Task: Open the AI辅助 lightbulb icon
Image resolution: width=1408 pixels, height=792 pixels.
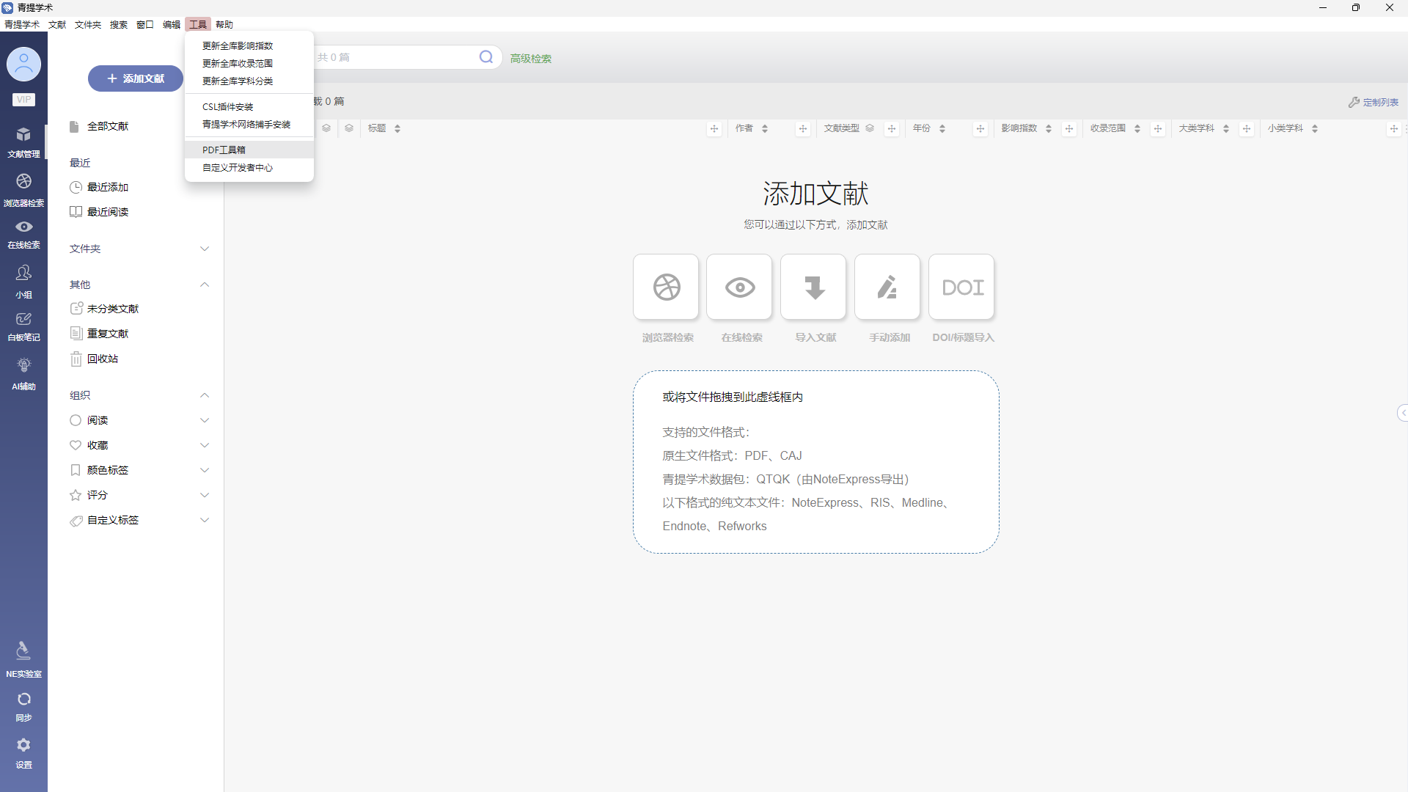Action: (23, 366)
